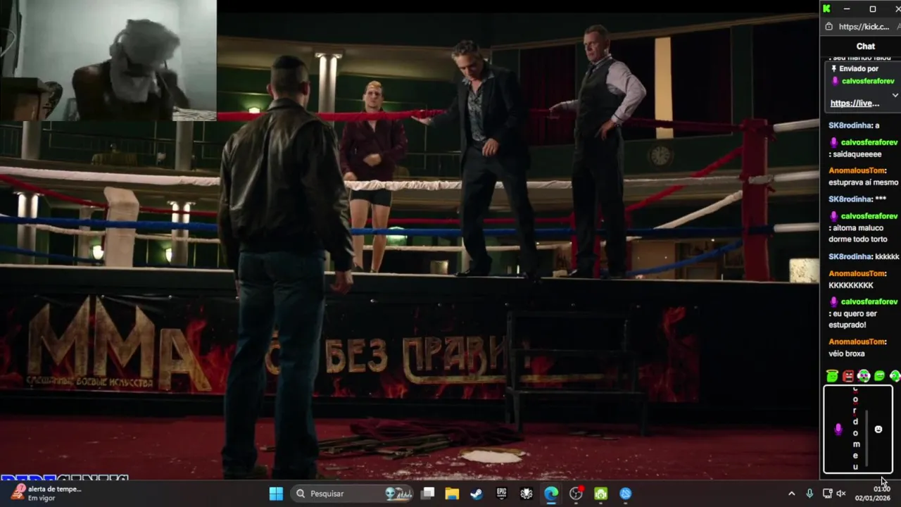Screen dimensions: 901x507
Task: Open the emoji picker smiley in chat input
Action: (x=878, y=429)
